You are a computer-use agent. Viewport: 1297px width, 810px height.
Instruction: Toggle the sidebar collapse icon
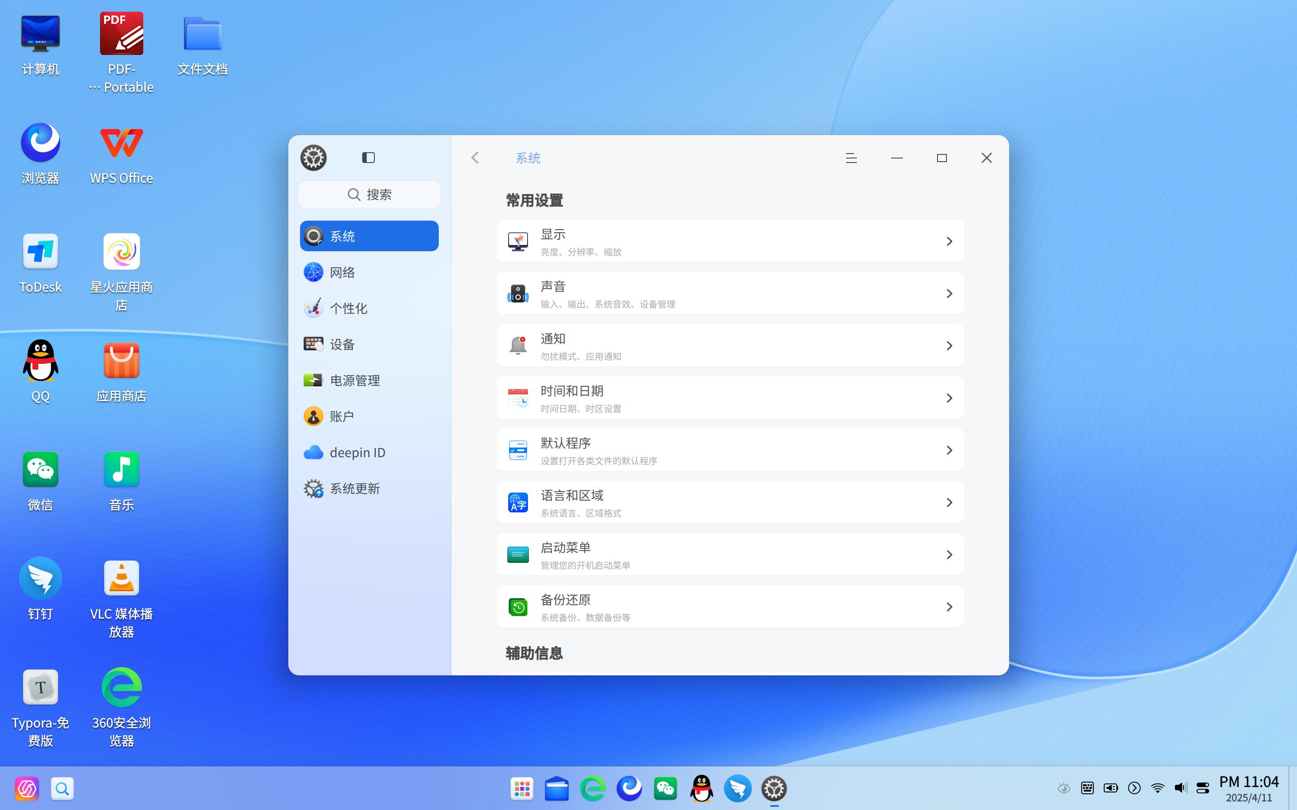368,158
